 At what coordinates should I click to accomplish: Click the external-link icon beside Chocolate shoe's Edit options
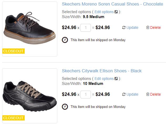(116, 12)
